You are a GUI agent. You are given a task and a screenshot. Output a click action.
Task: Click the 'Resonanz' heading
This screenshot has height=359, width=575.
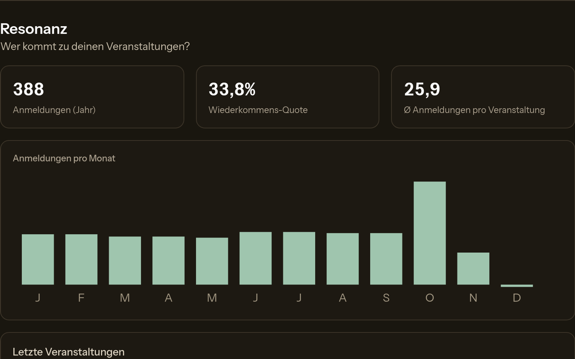pos(34,29)
